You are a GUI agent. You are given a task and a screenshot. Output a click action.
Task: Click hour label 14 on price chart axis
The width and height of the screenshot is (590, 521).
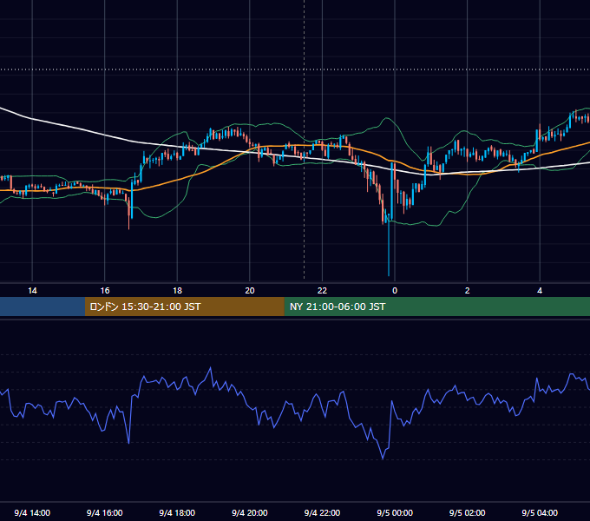point(32,291)
